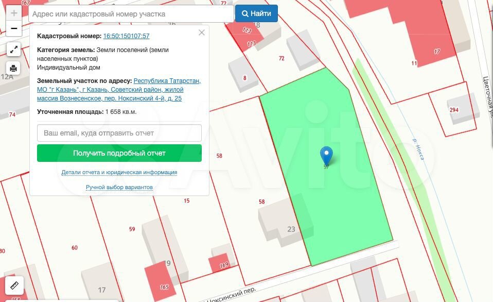Click the zoom out minus button
The image size is (493, 302).
pos(14,28)
